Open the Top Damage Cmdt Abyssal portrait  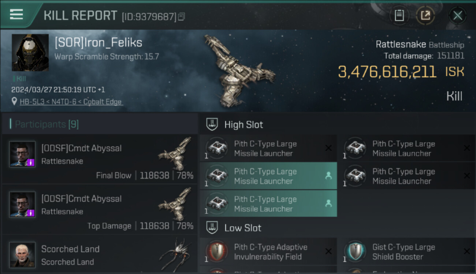(x=22, y=205)
